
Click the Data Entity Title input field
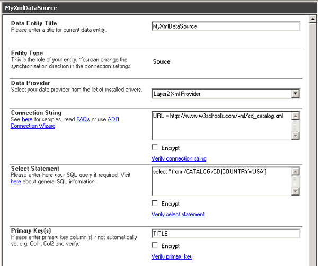tap(225, 26)
